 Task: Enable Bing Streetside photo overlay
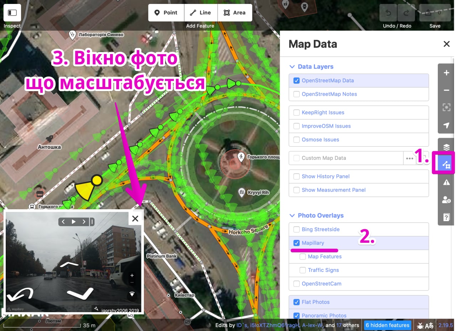click(296, 229)
